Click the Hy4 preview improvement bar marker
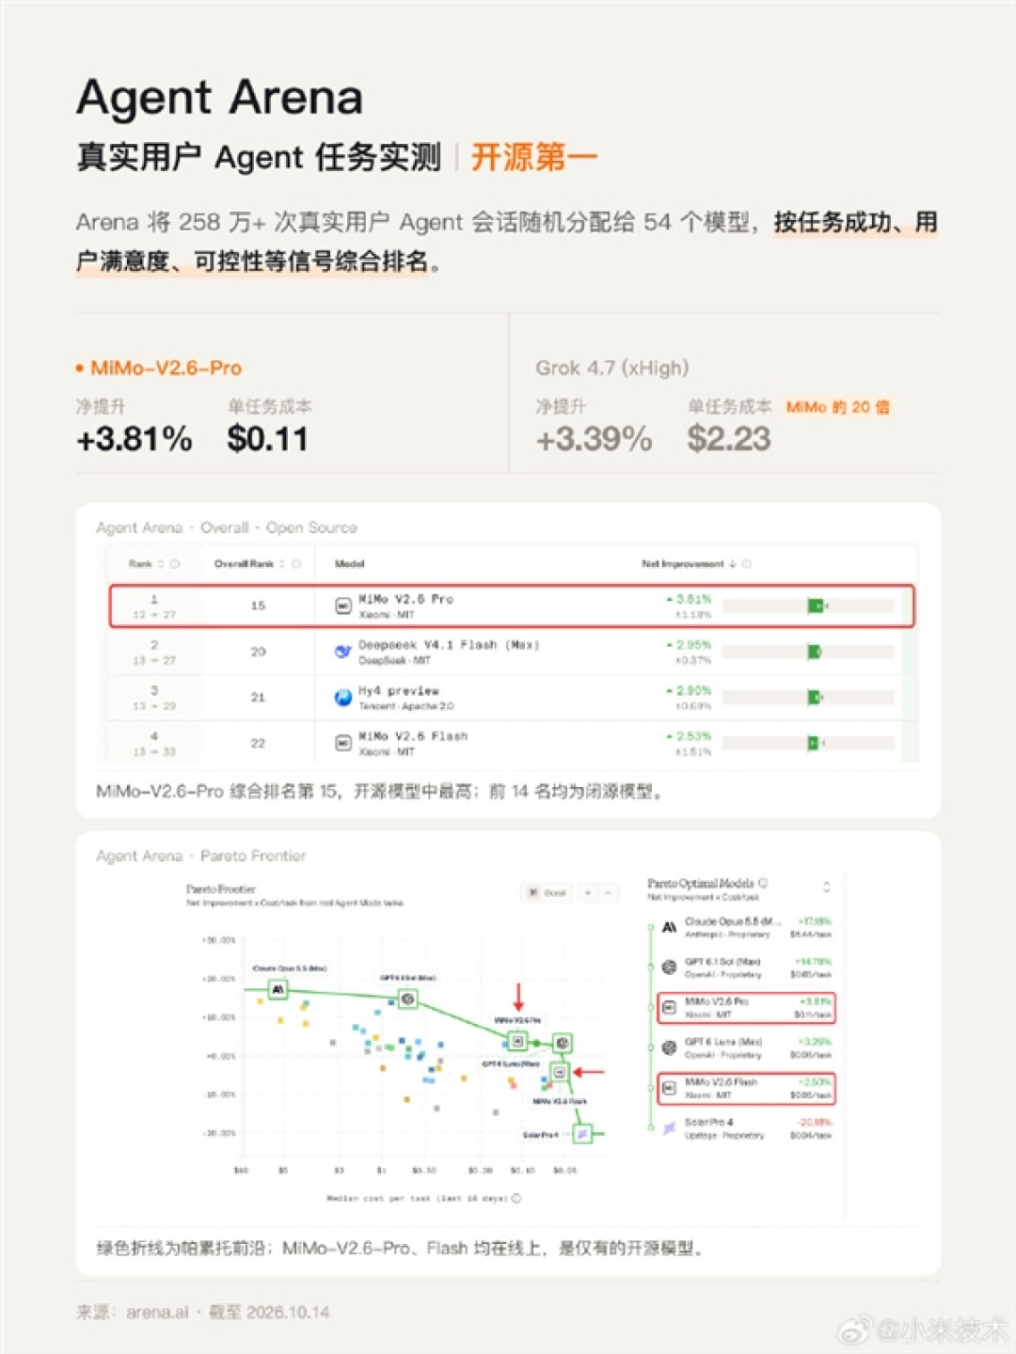1016x1354 pixels. [815, 698]
